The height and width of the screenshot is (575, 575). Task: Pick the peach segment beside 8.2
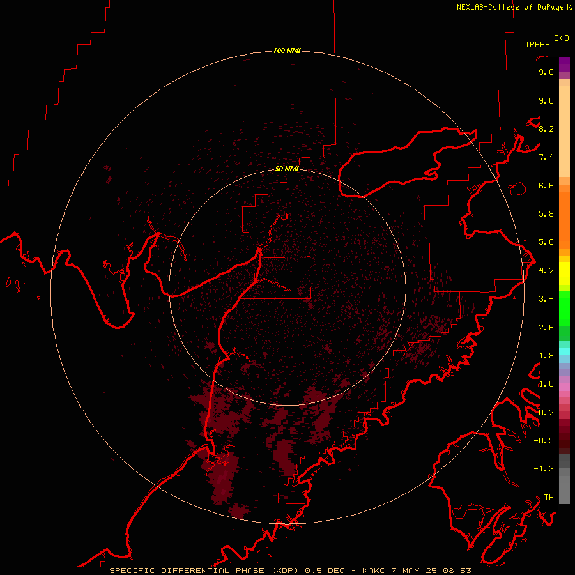(564, 131)
